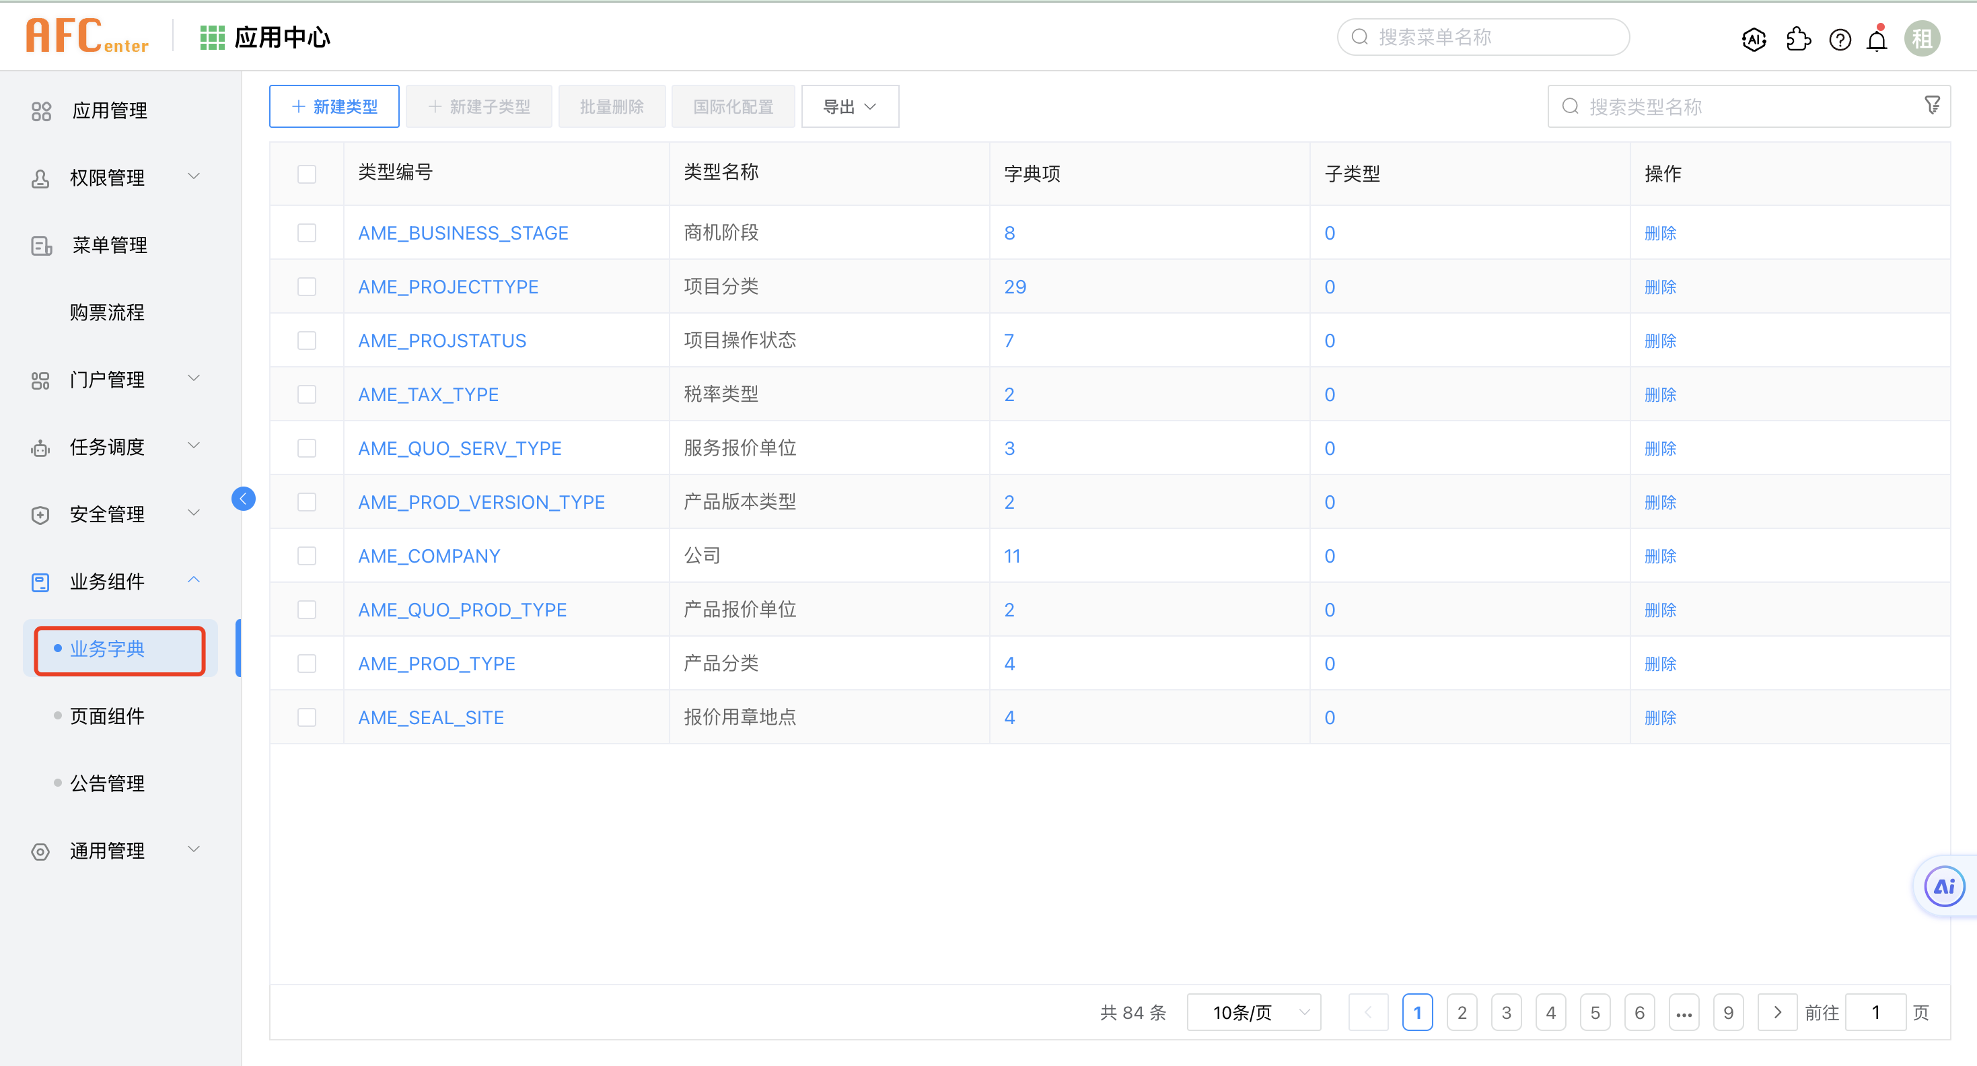Toggle the select-all header checkbox

coord(307,174)
